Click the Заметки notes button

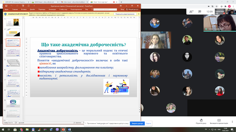pyautogui.click(x=77, y=123)
